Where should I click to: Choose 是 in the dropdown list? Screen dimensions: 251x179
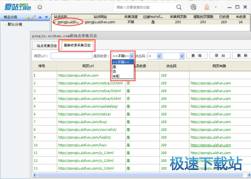click(123, 67)
